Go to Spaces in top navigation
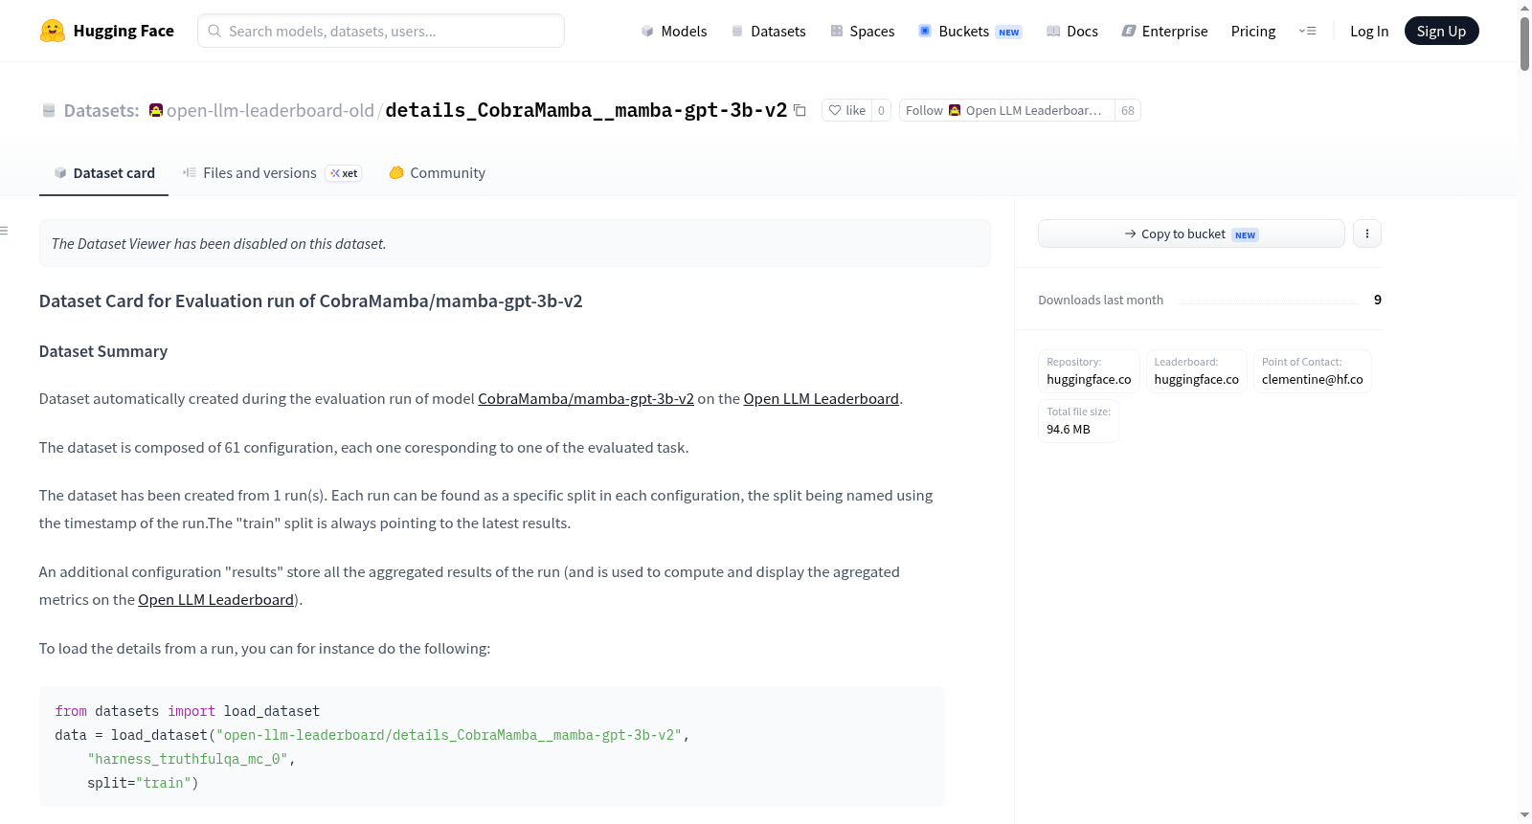This screenshot has height=824, width=1532. [x=862, y=32]
